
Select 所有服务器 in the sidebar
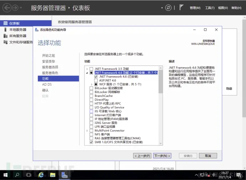pyautogui.click(x=18, y=36)
